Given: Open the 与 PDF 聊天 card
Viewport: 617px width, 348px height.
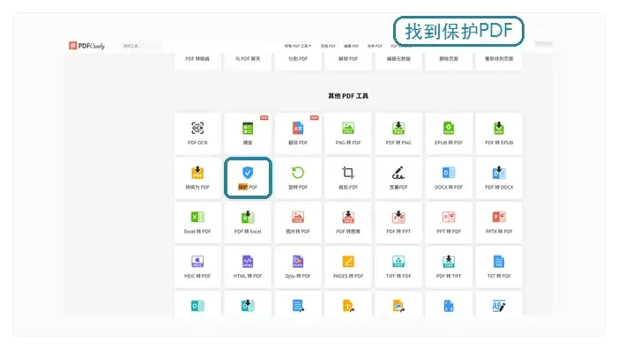Looking at the screenshot, I should coord(248,61).
